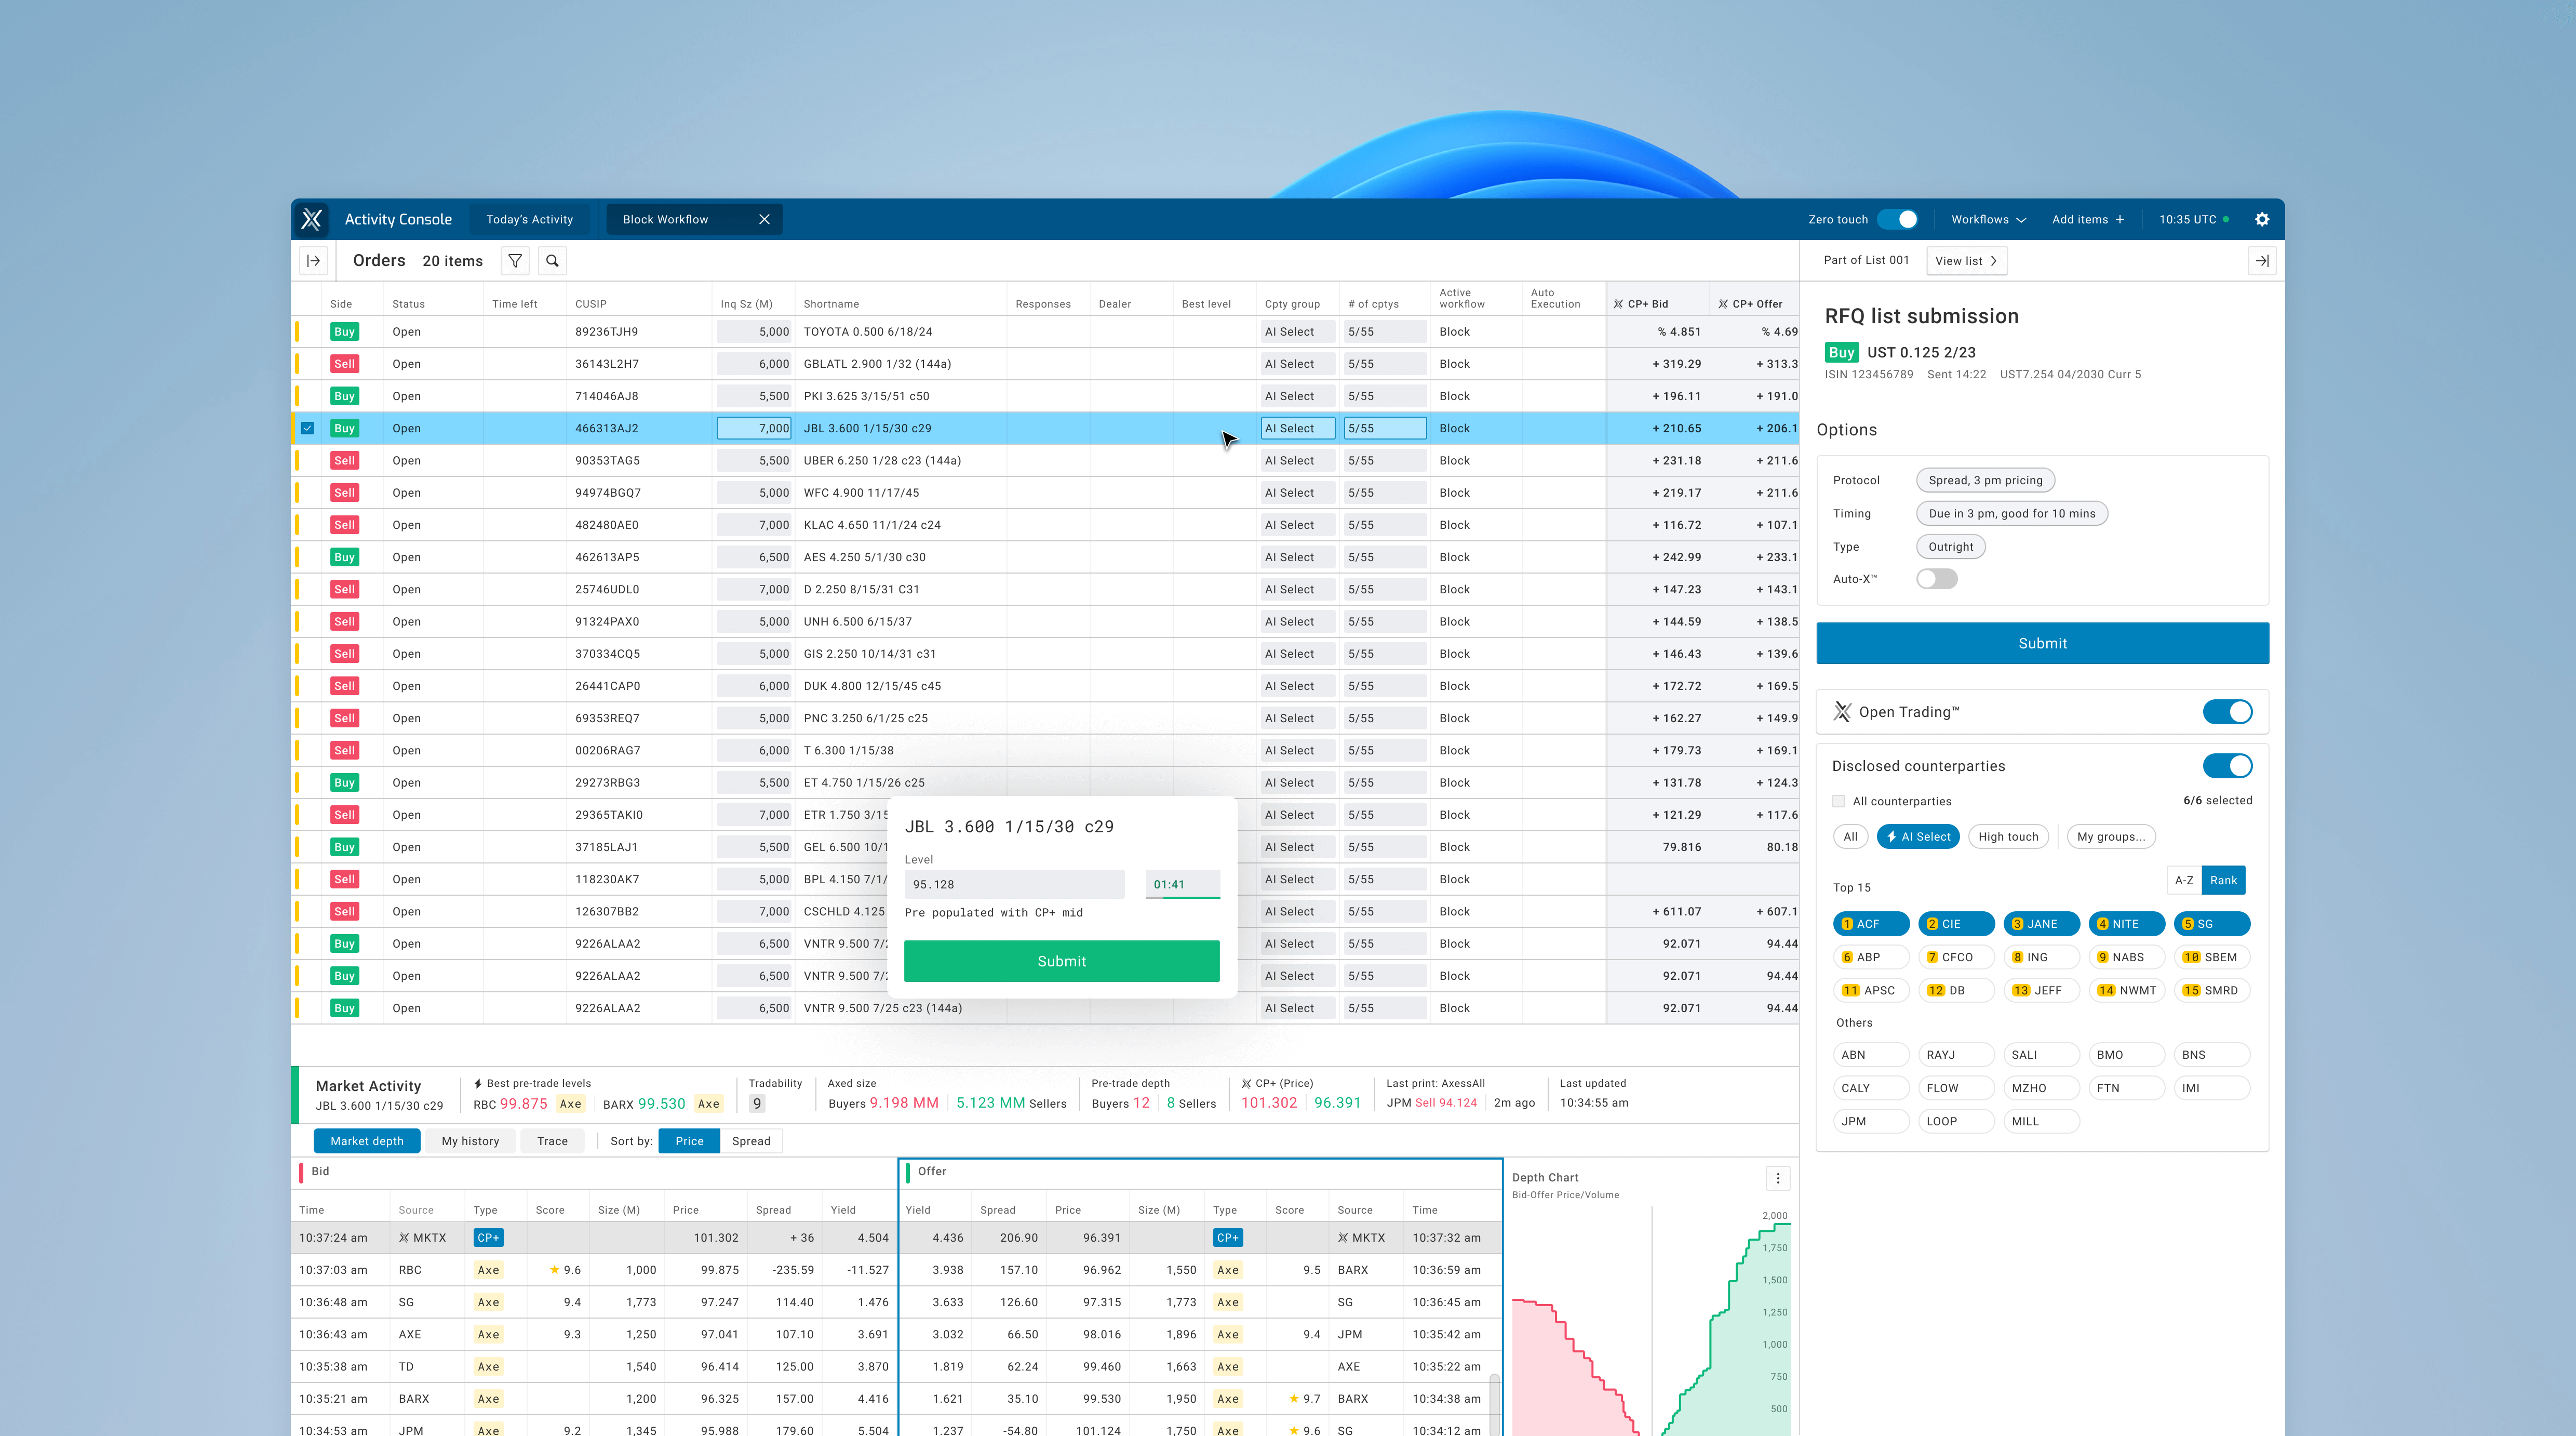Screen dimensions: 2576x1436
Task: Toggle Disclosed counterparties switch
Action: [2227, 765]
